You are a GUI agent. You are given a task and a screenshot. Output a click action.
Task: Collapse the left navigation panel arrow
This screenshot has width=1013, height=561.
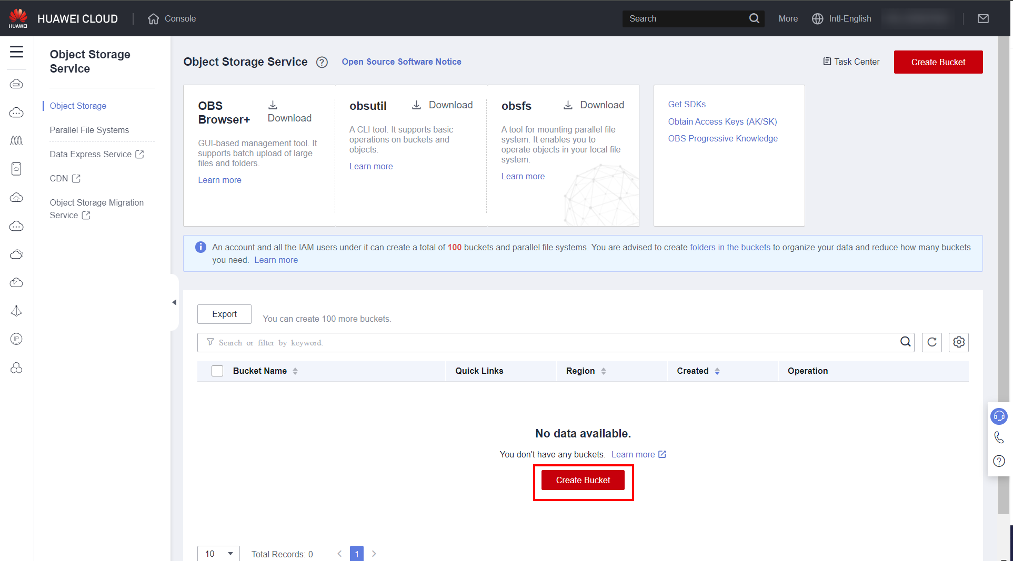pos(174,302)
